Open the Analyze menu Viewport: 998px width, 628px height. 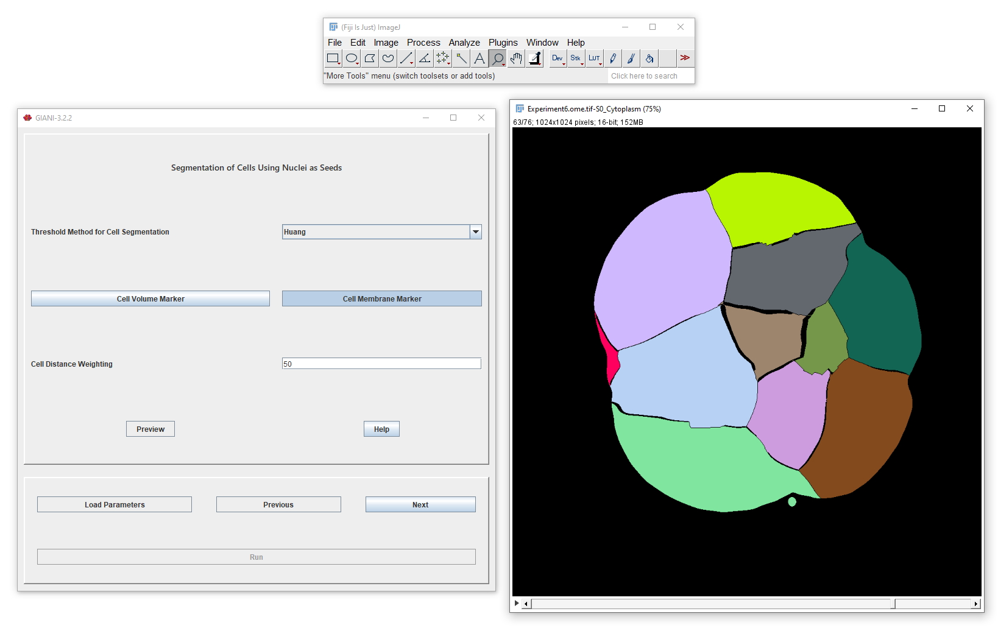464,43
